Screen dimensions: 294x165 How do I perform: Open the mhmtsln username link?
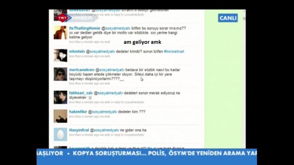tap(77, 51)
